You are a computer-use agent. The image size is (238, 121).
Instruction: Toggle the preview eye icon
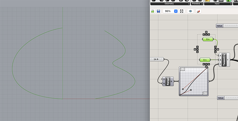point(191,11)
